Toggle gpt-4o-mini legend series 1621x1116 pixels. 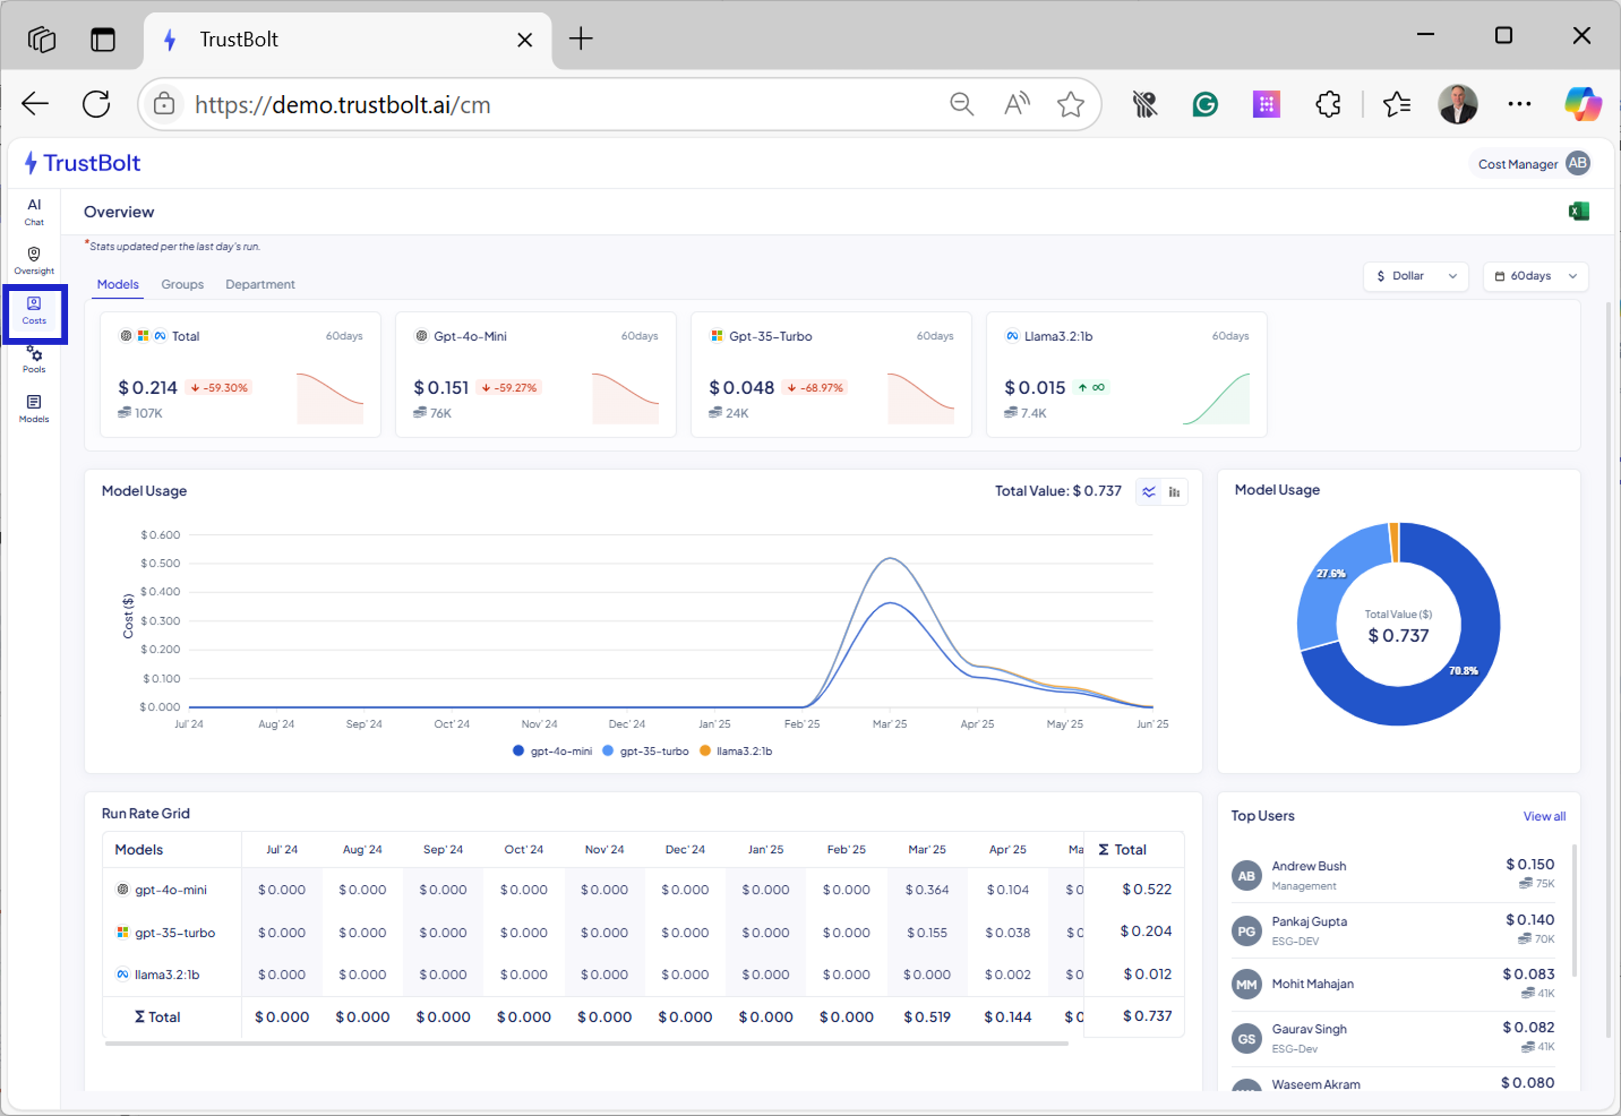point(553,751)
